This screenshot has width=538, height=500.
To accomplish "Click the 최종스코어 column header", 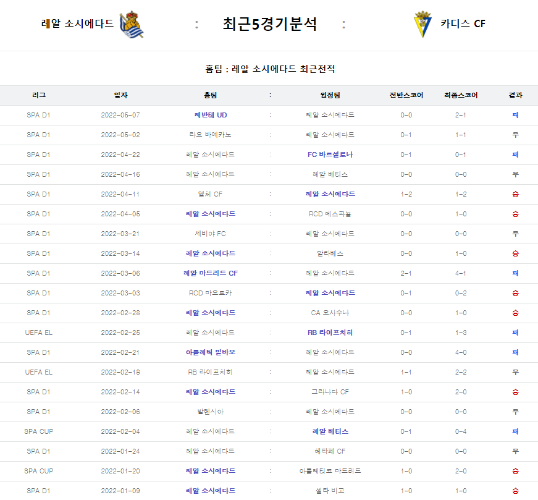I will pyautogui.click(x=461, y=95).
